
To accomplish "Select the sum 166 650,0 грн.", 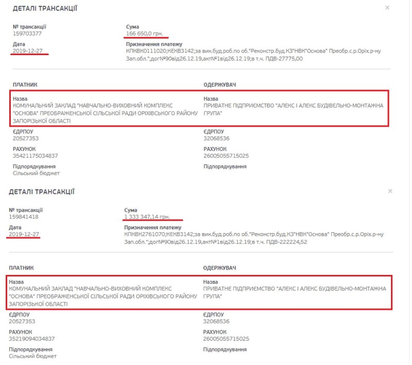I will [x=144, y=33].
